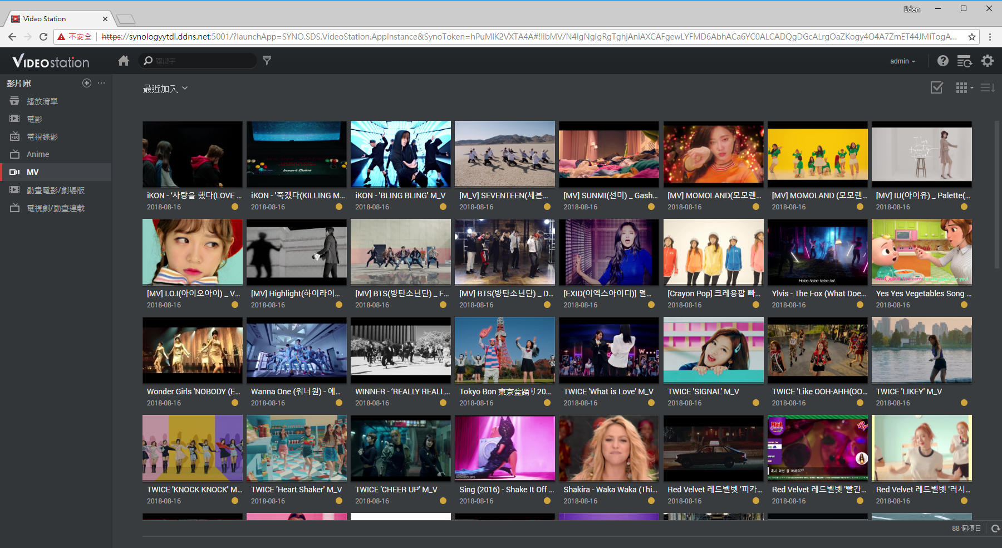The image size is (1002, 548).
Task: Click the not-secure warning icon in address bar
Action: point(61,37)
